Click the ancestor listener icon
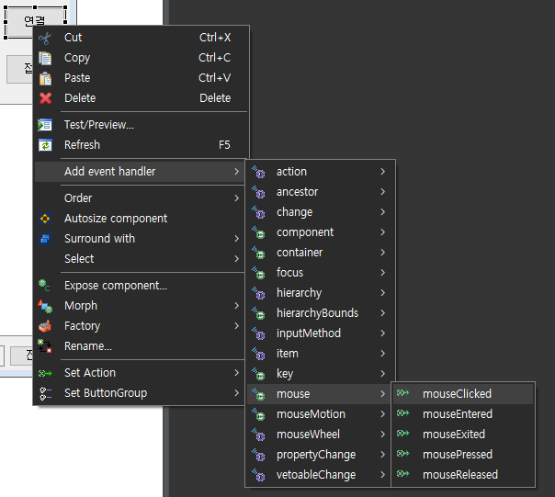Viewport: 555px width, 497px height. click(258, 192)
